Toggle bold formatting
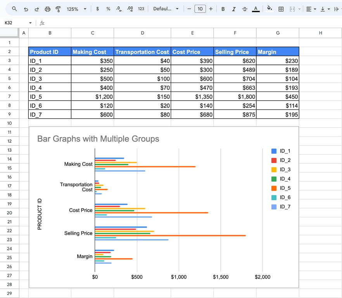 (x=223, y=9)
